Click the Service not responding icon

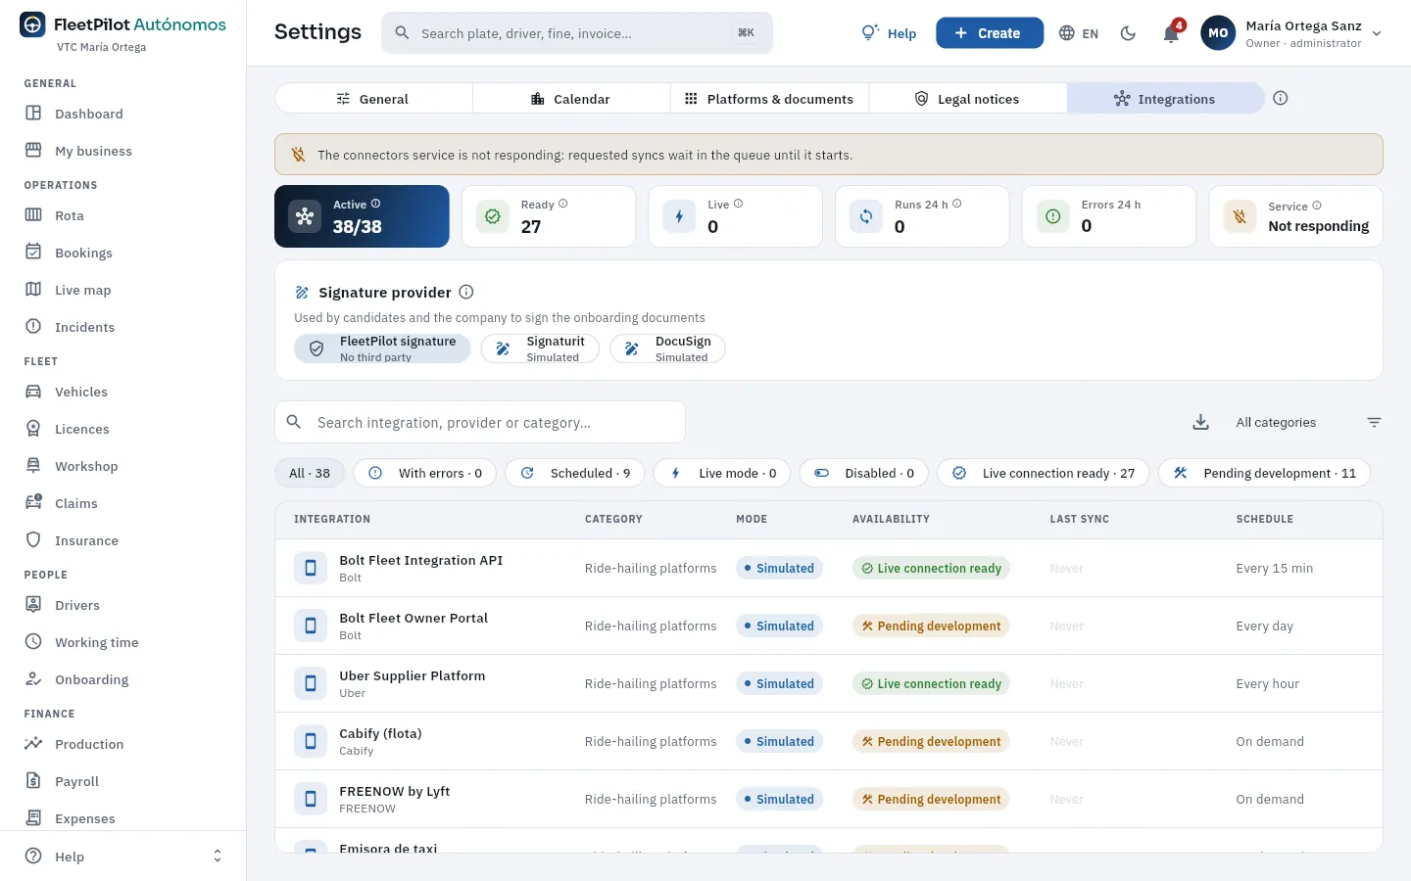coord(1240,216)
